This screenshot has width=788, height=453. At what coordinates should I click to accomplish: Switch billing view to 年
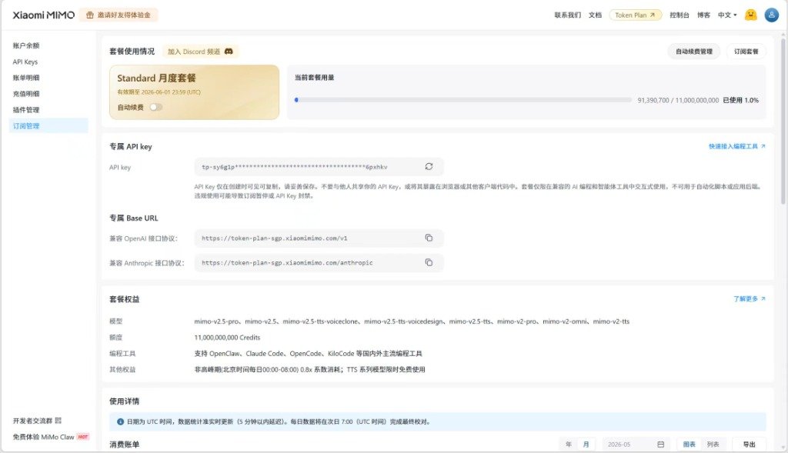[569, 445]
